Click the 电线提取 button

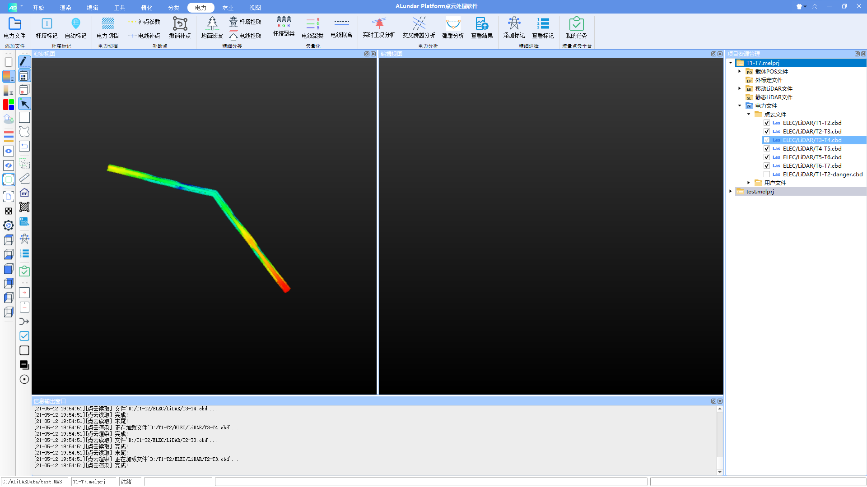[245, 36]
